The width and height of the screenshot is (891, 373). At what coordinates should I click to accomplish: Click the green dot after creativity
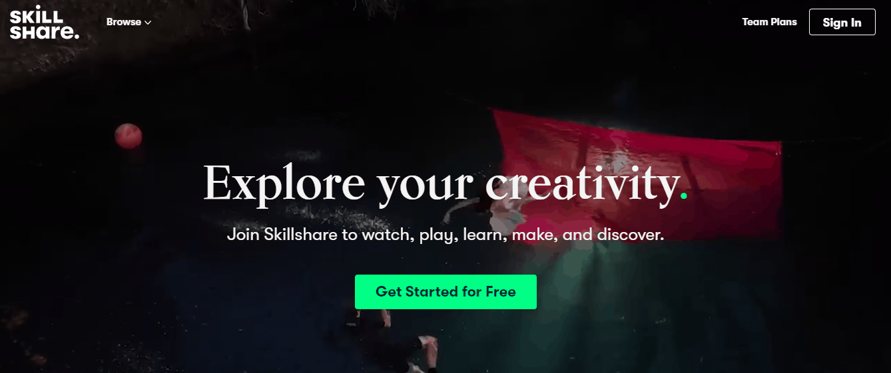pyautogui.click(x=683, y=196)
